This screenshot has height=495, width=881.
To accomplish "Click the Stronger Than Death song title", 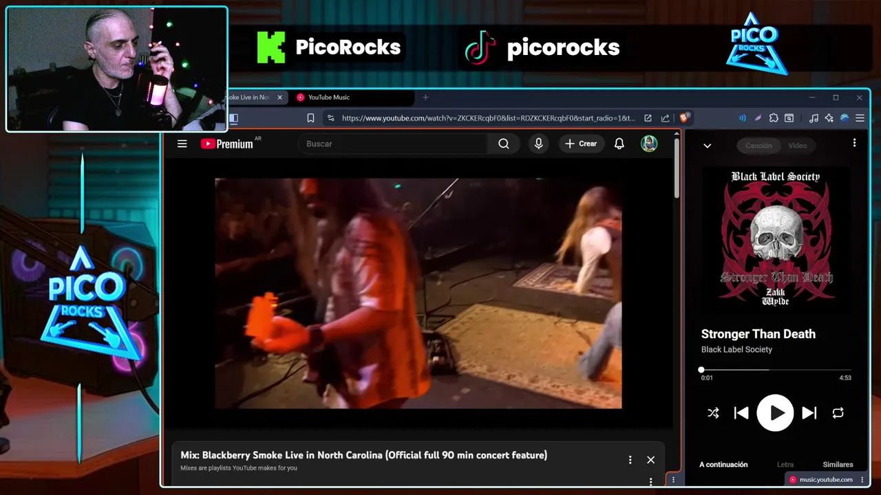I will pos(758,334).
